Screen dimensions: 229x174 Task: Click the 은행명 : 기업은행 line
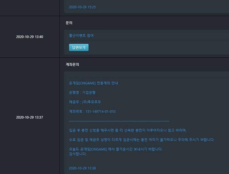82,93
